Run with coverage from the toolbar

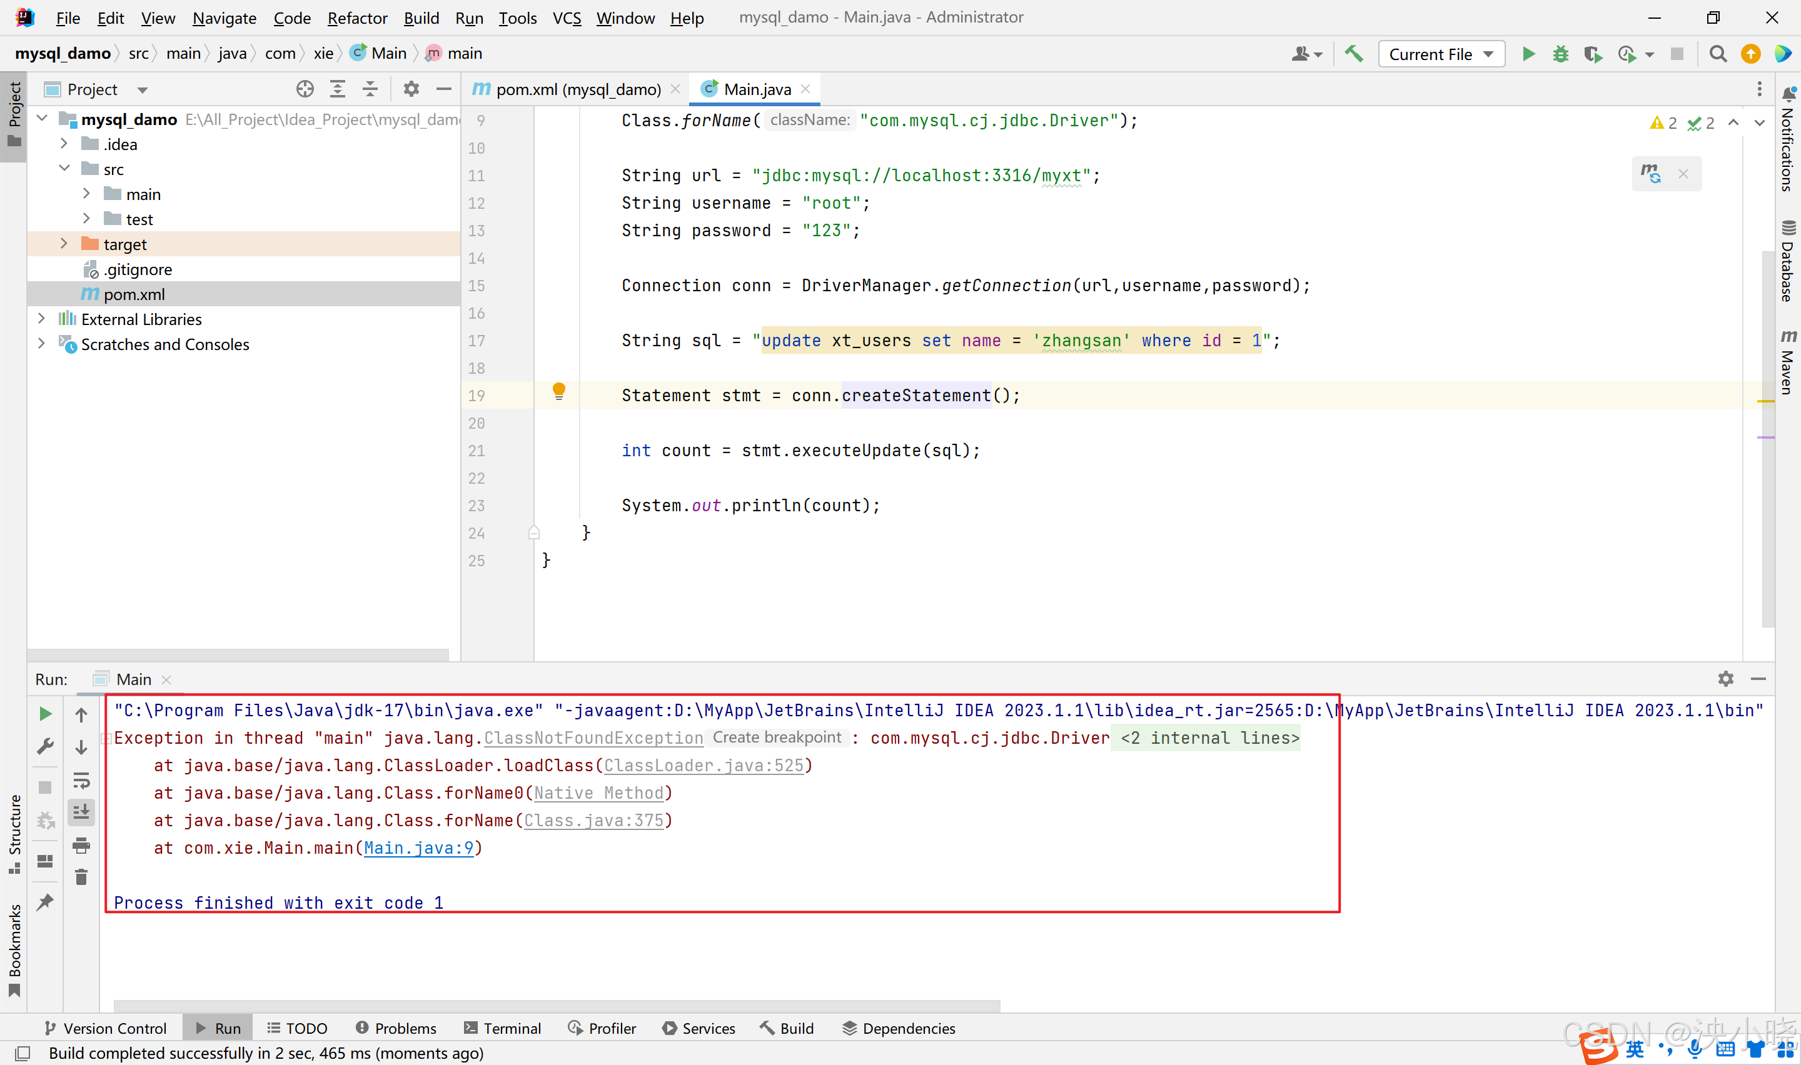1593,54
